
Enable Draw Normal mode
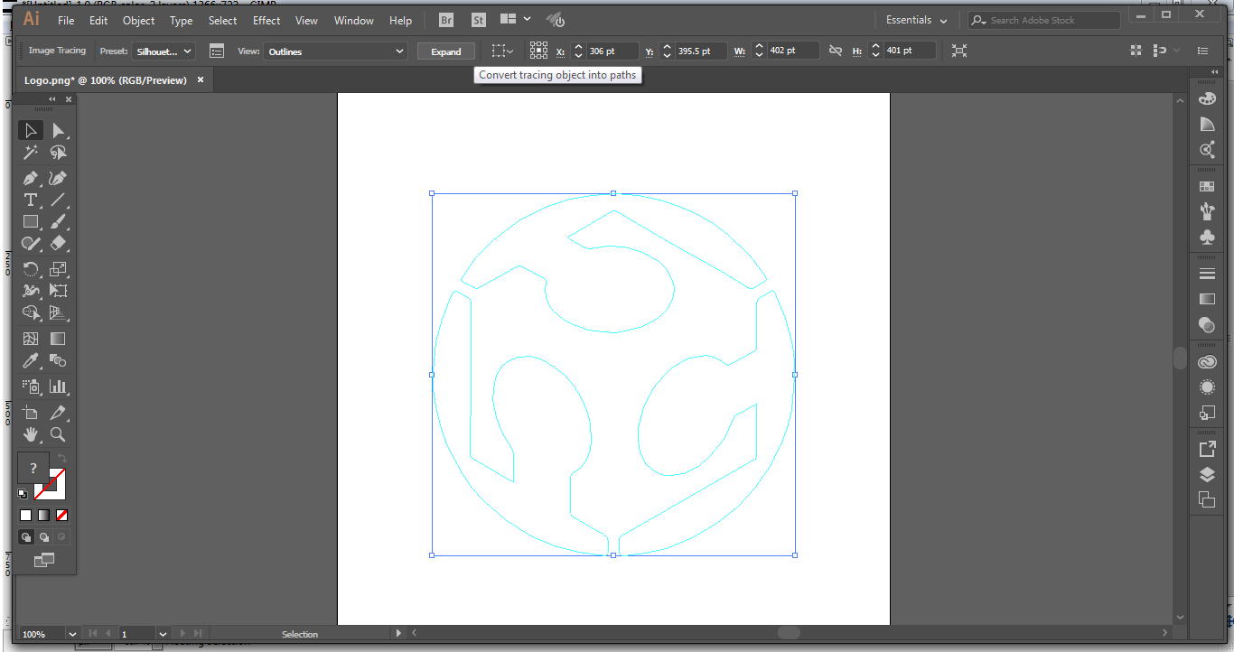(26, 537)
